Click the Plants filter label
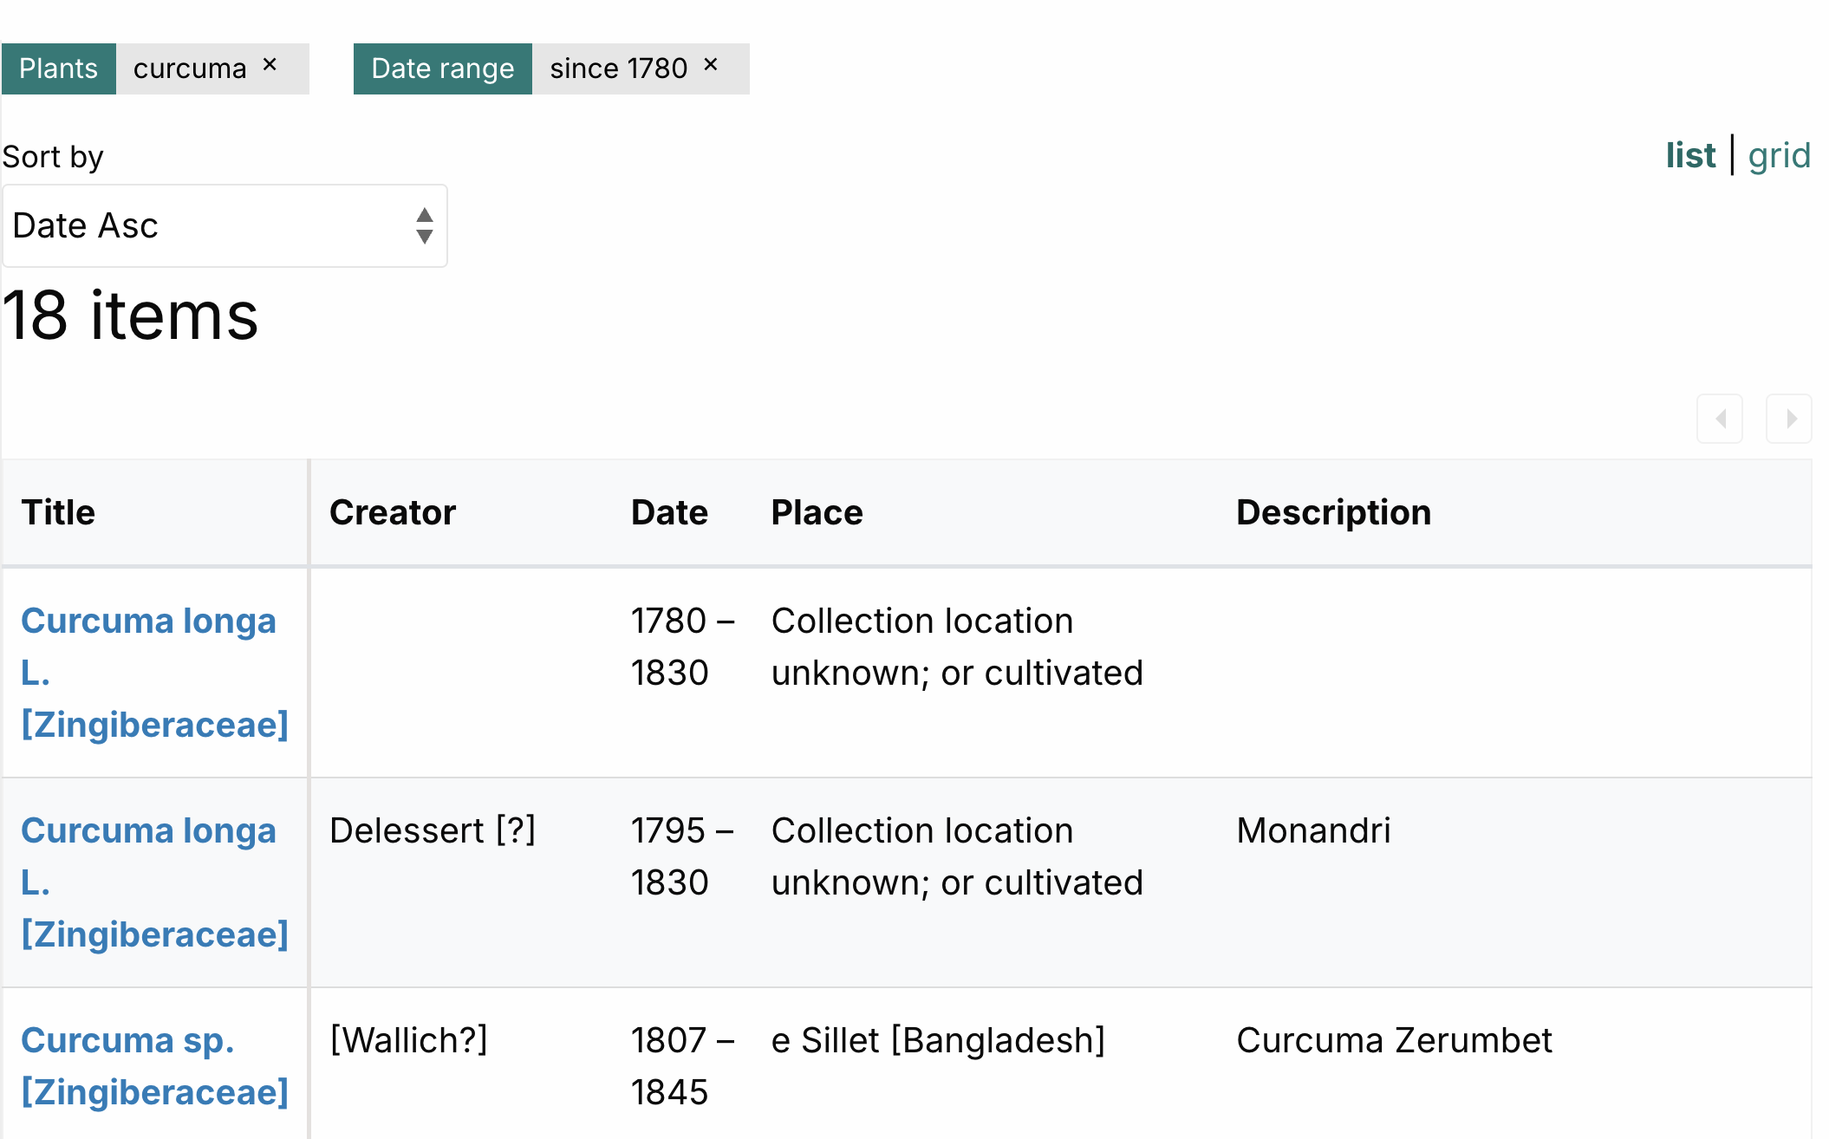This screenshot has height=1139, width=1829. coord(58,68)
